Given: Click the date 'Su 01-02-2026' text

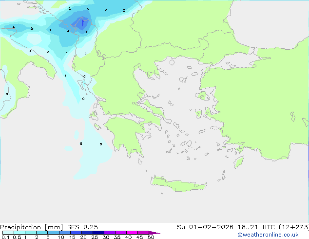Looking at the screenshot, I should click(x=205, y=227).
